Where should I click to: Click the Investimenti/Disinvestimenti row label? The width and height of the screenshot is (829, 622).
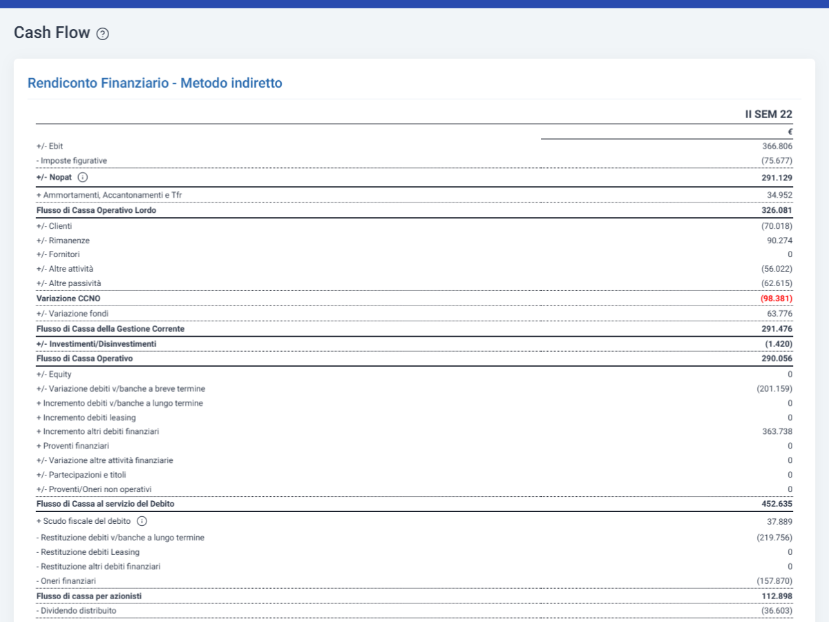(96, 343)
